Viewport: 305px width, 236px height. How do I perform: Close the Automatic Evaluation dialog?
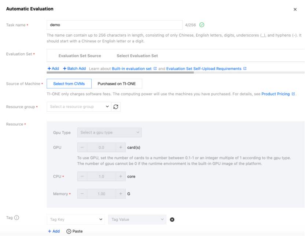(x=295, y=9)
